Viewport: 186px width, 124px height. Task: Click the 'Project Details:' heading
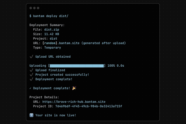44,97
